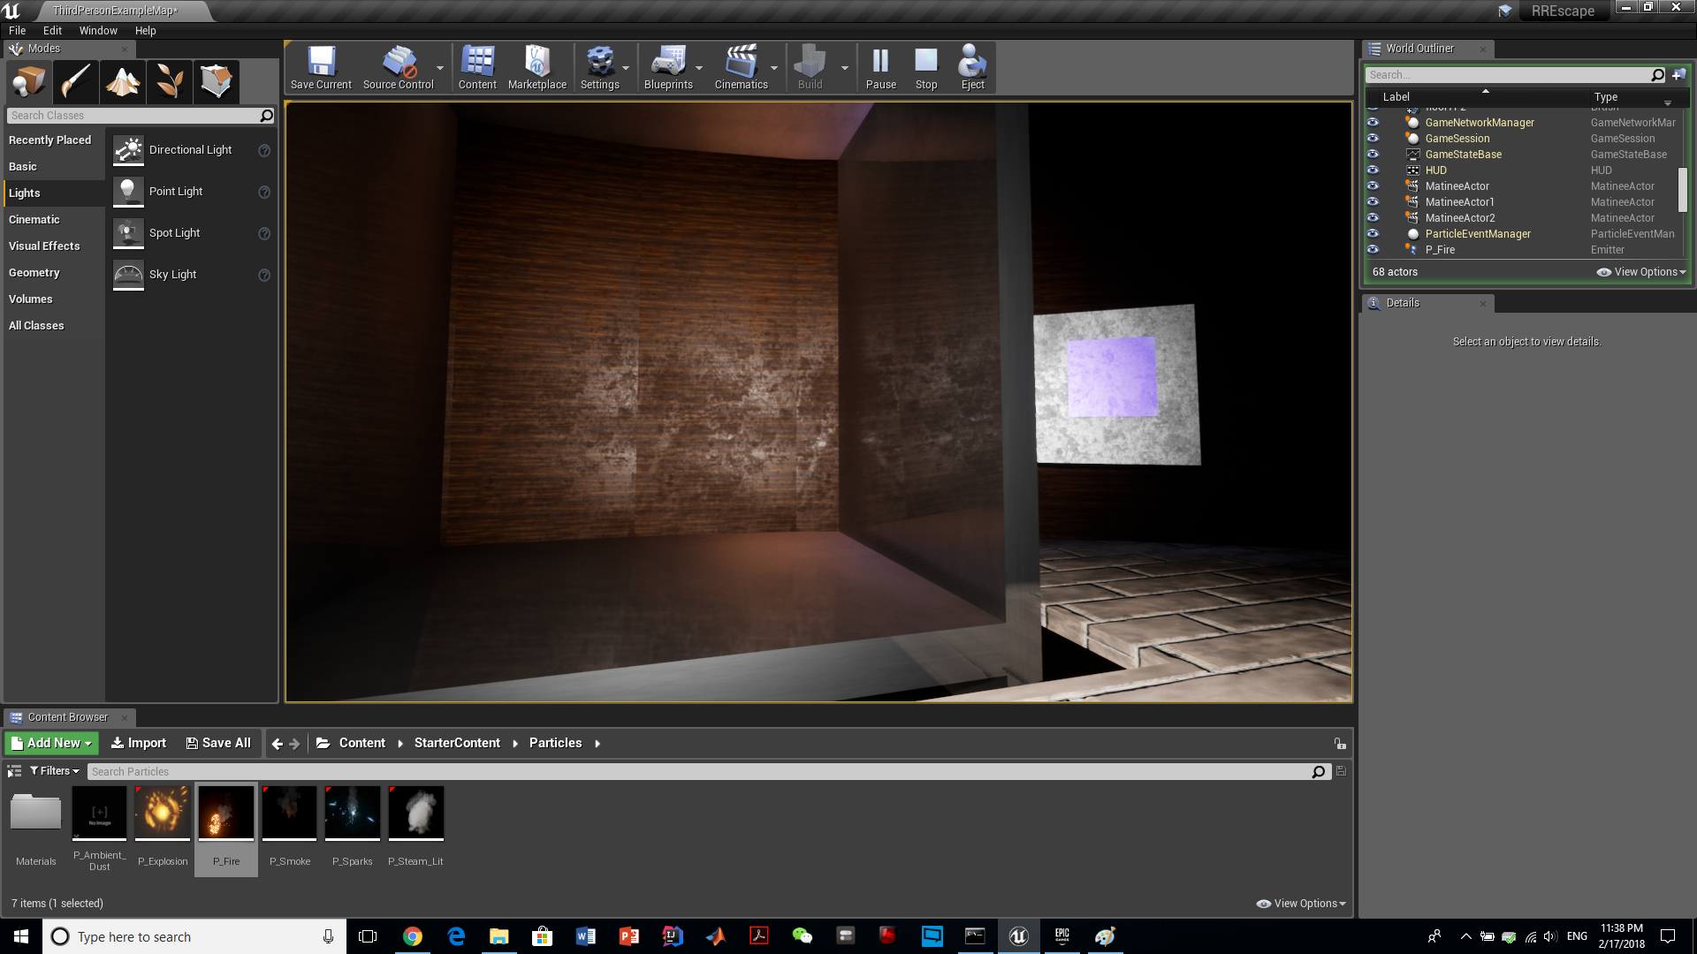Hide the HUD actor in outliner

pyautogui.click(x=1373, y=170)
